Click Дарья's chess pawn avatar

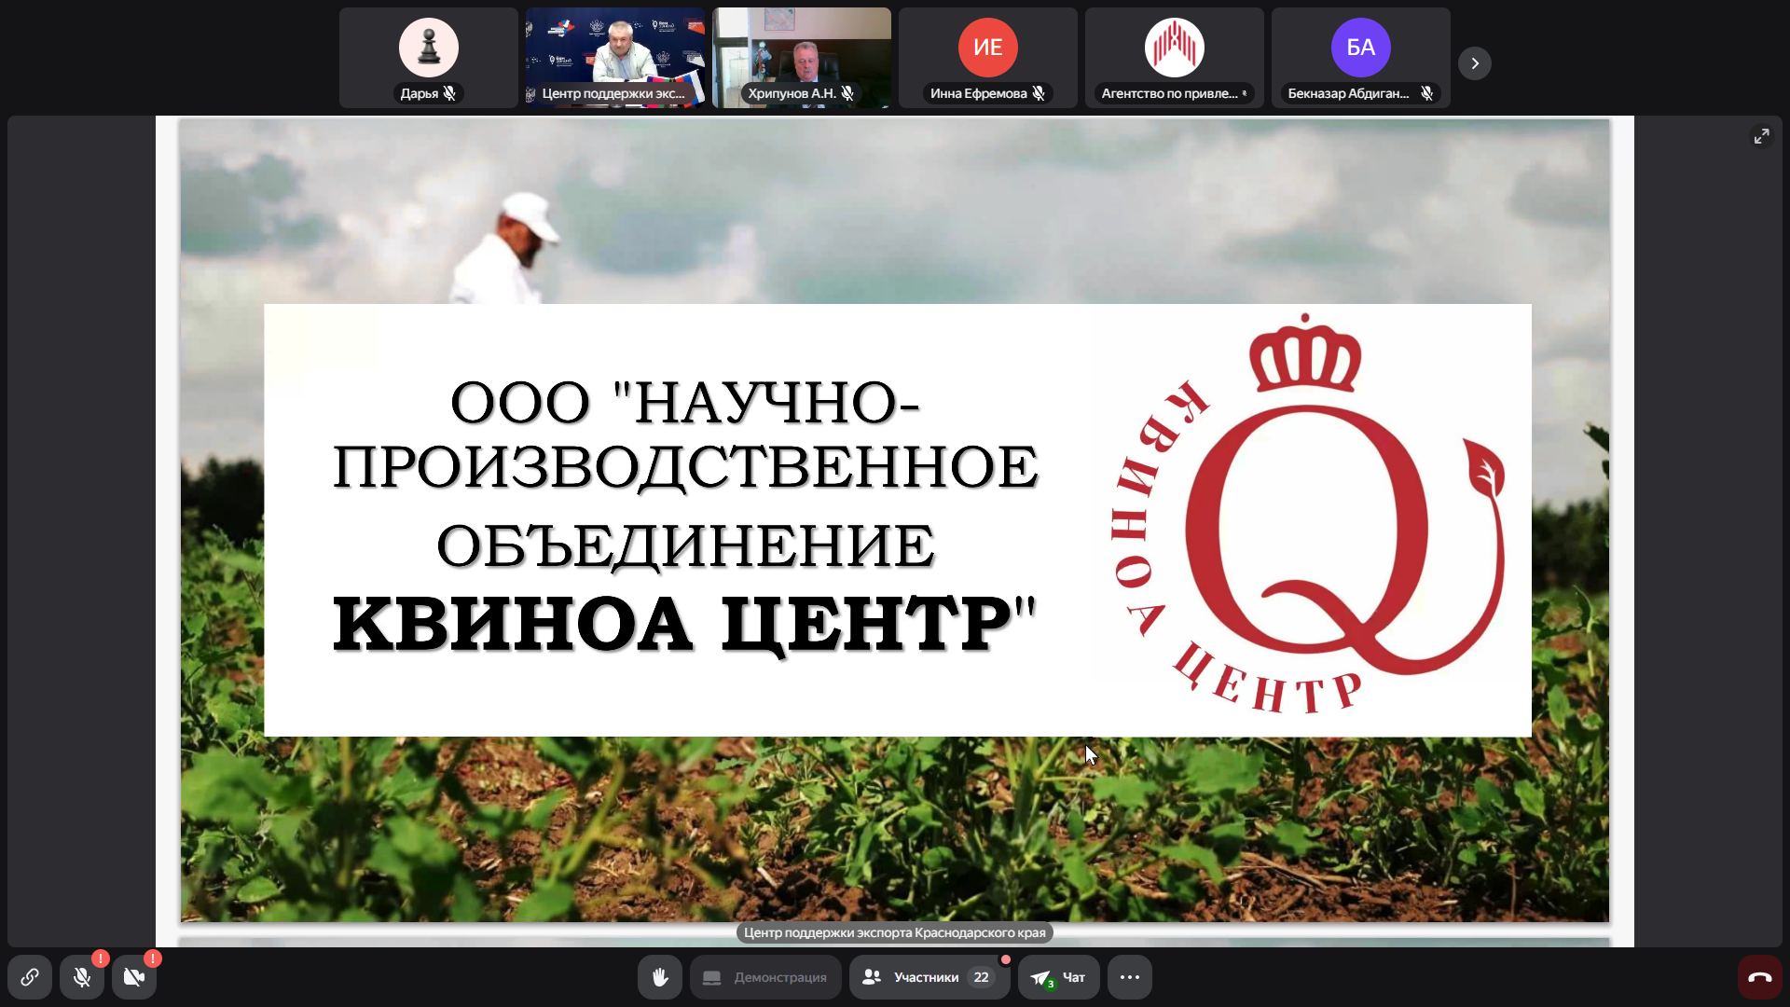[429, 48]
